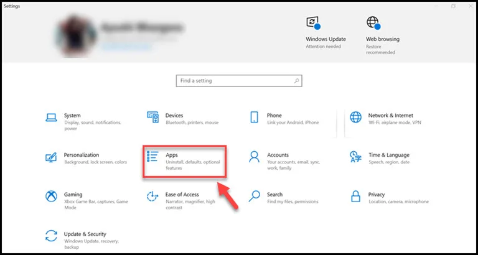Click 'Display, sound, notifications, power' description
This screenshot has height=255, width=478.
coord(93,125)
